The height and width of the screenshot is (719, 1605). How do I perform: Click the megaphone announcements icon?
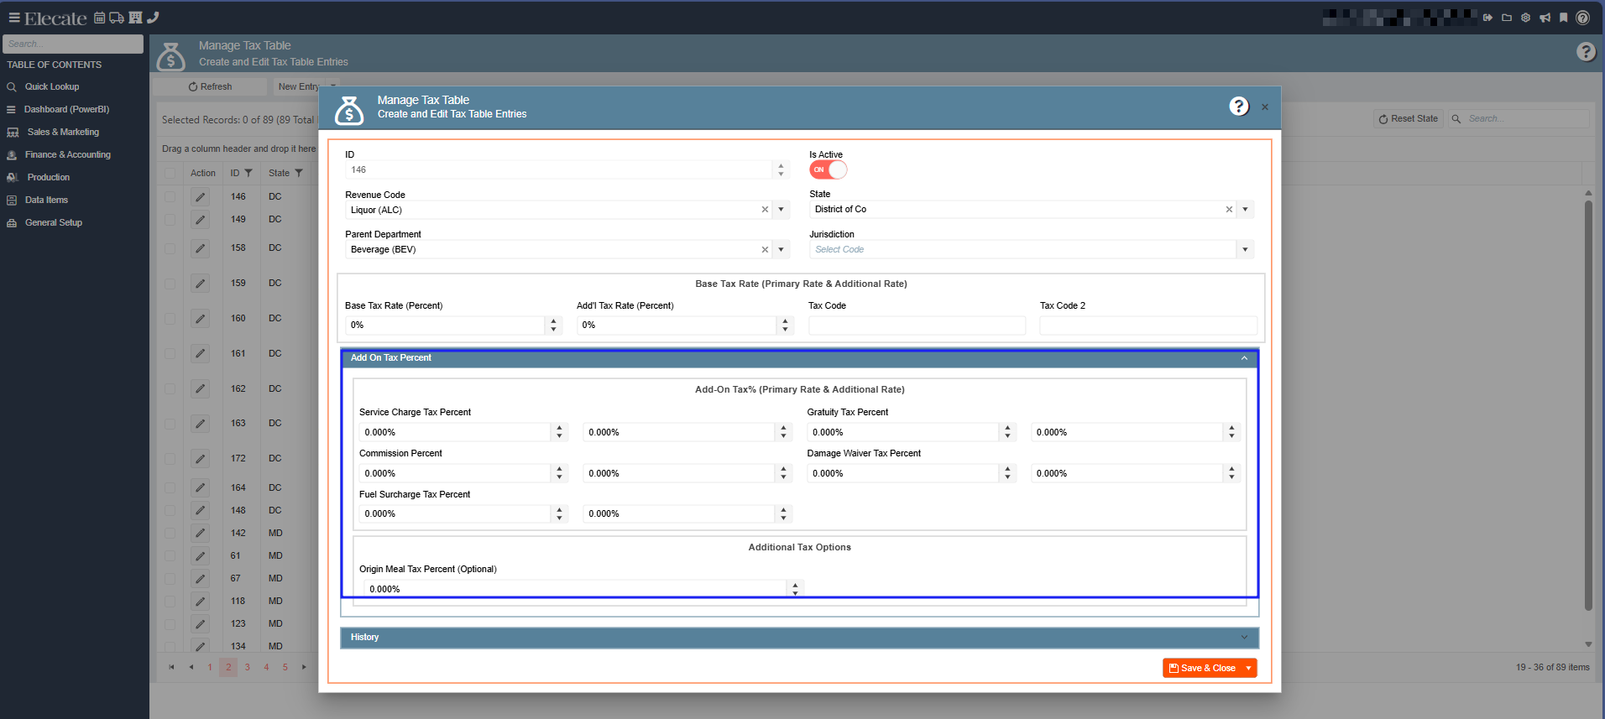click(1545, 18)
